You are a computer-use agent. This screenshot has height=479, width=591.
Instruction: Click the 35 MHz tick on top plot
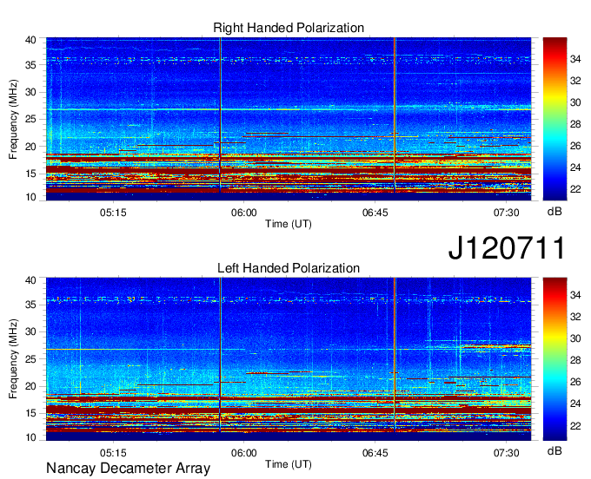(x=30, y=65)
